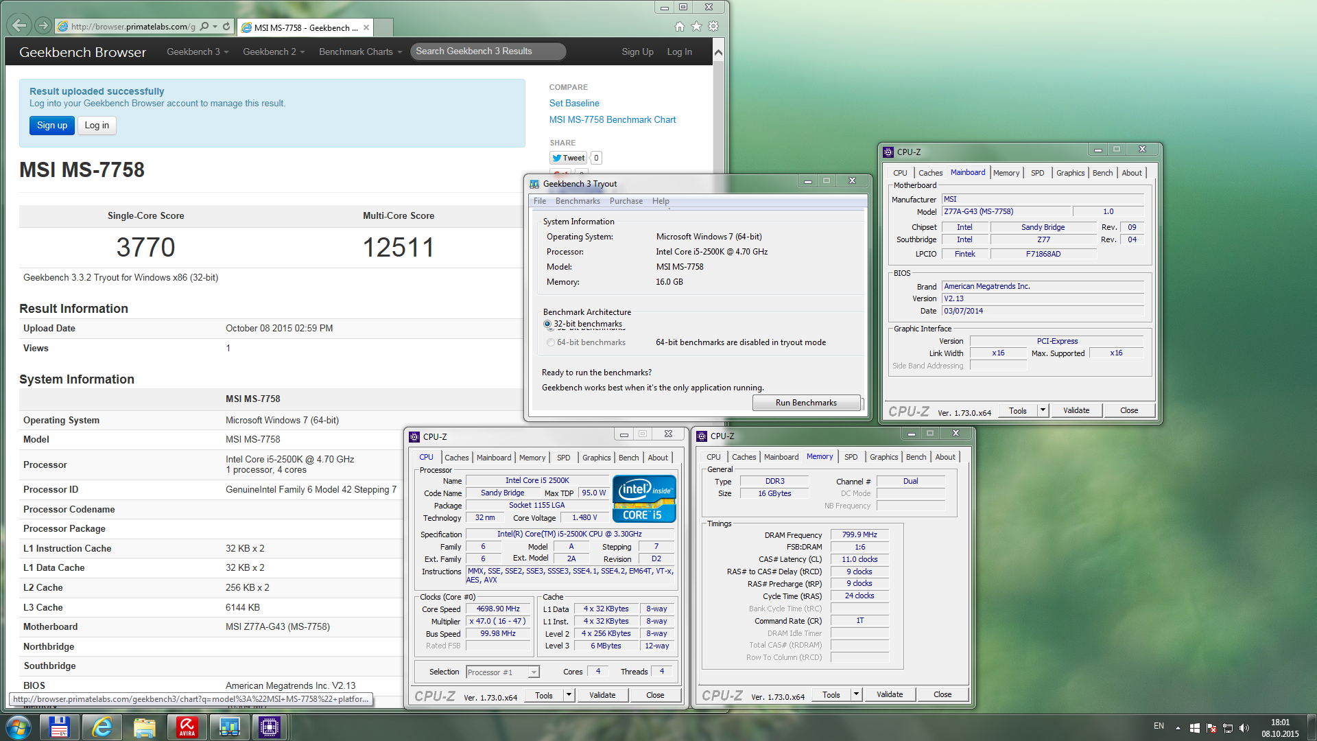Screen dimensions: 1317x741
Task: Click the browser forward arrow
Action: tap(43, 26)
